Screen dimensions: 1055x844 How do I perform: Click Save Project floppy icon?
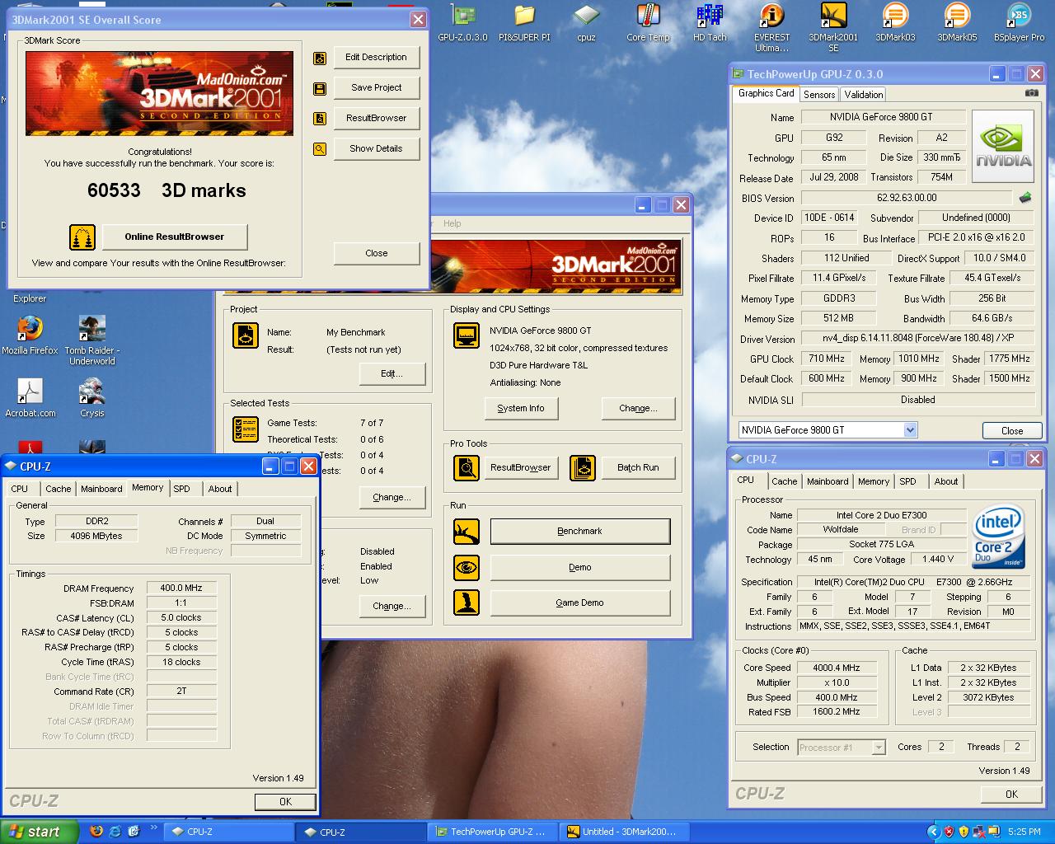(x=320, y=88)
